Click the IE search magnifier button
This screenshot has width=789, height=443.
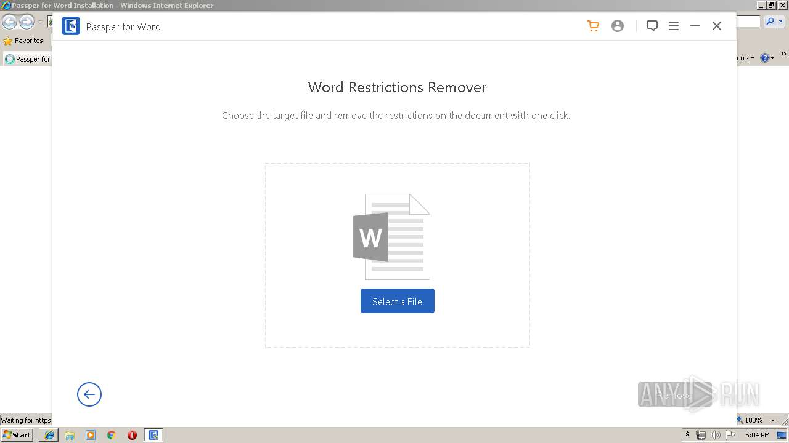pyautogui.click(x=770, y=22)
